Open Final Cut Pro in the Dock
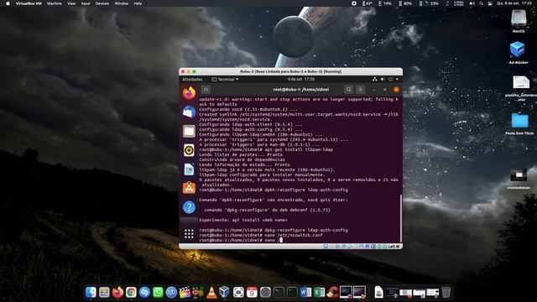The width and height of the screenshot is (537, 302). (185, 292)
